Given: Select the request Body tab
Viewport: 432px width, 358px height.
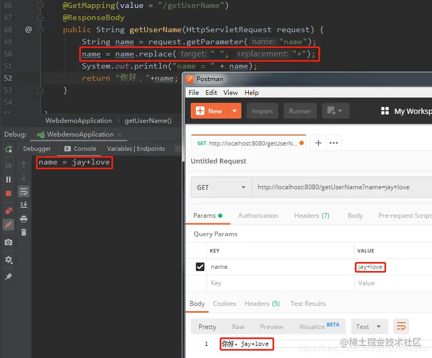Looking at the screenshot, I should pyautogui.click(x=355, y=216).
